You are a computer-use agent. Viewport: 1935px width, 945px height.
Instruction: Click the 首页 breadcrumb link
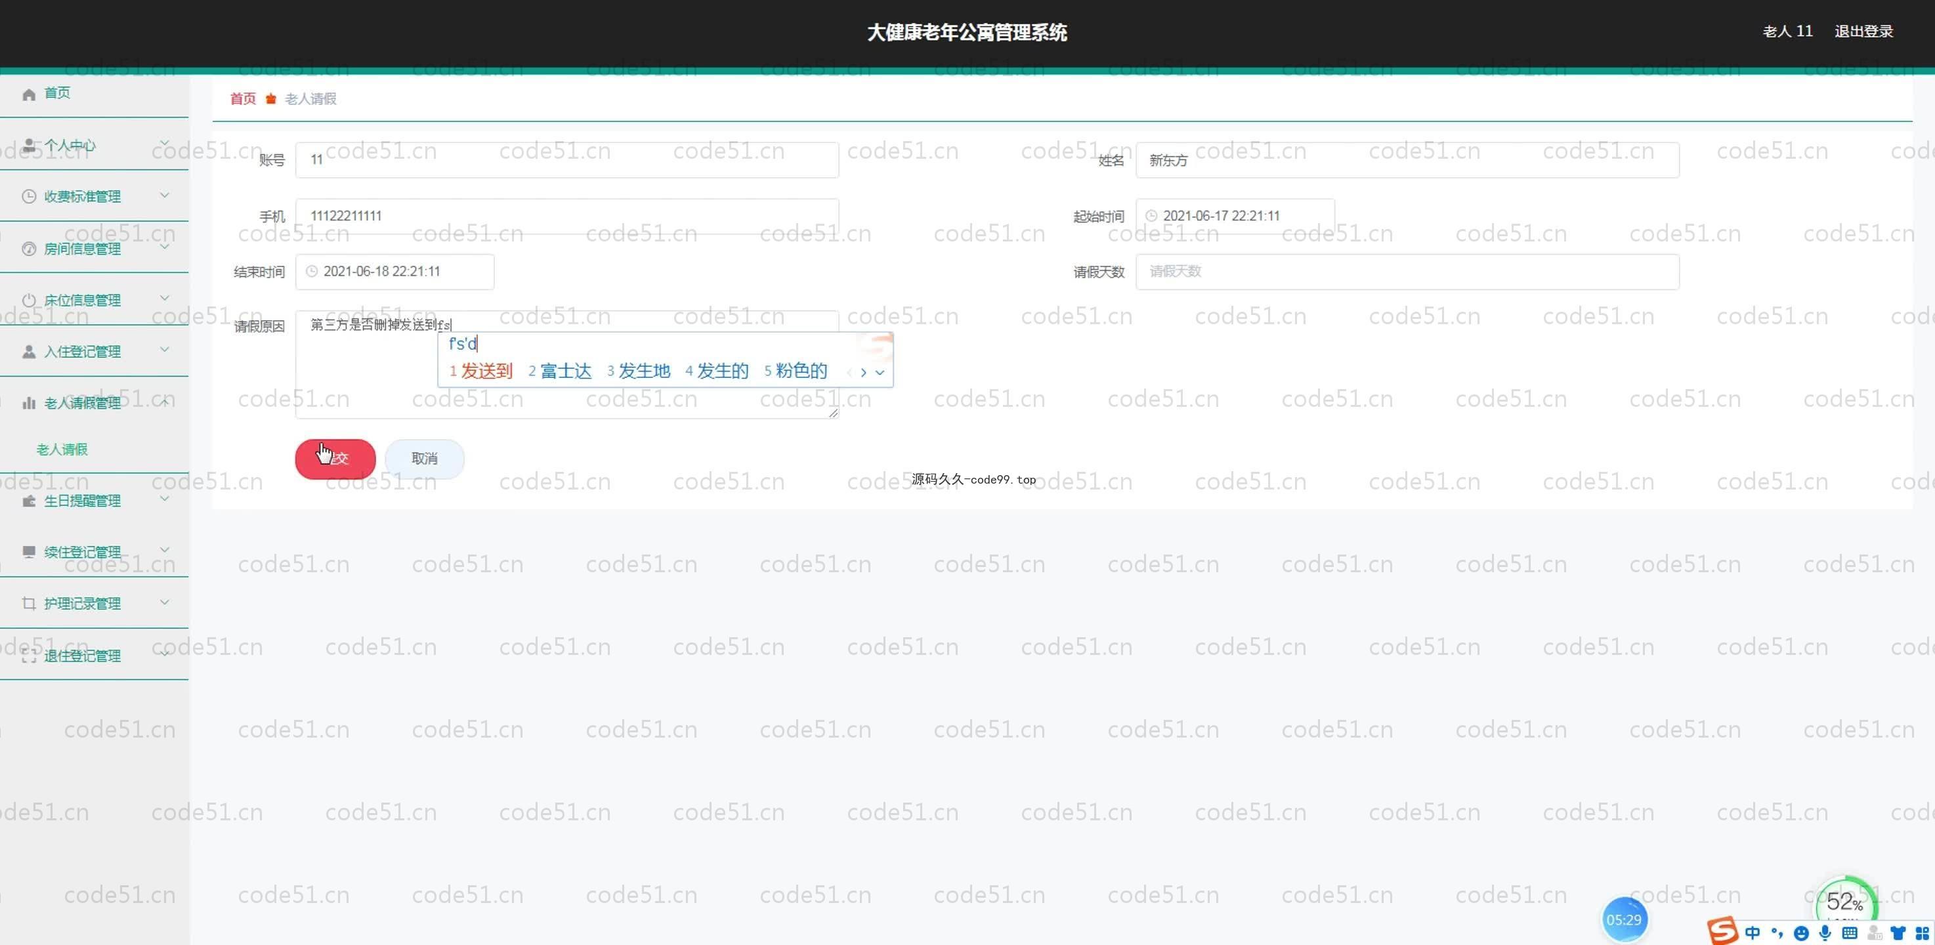point(243,98)
